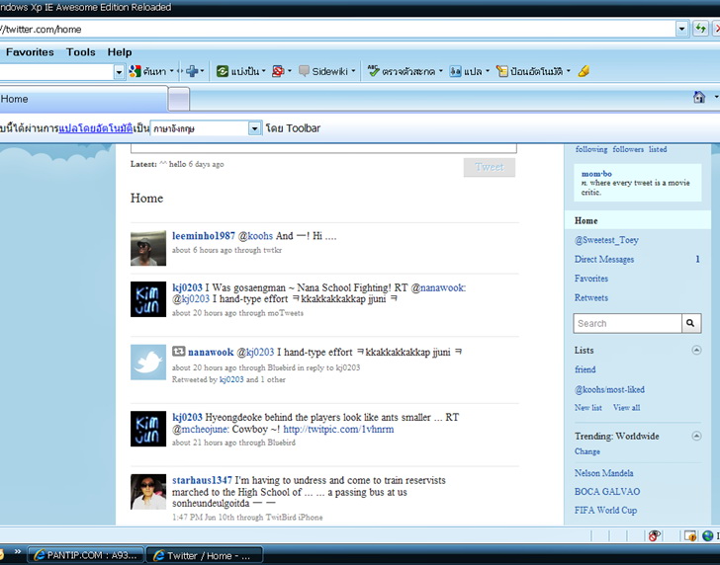Click the AutoFill form icon
The height and width of the screenshot is (565, 720).
[501, 71]
